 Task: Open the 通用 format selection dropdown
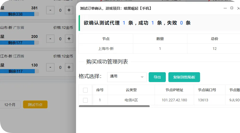(127, 77)
